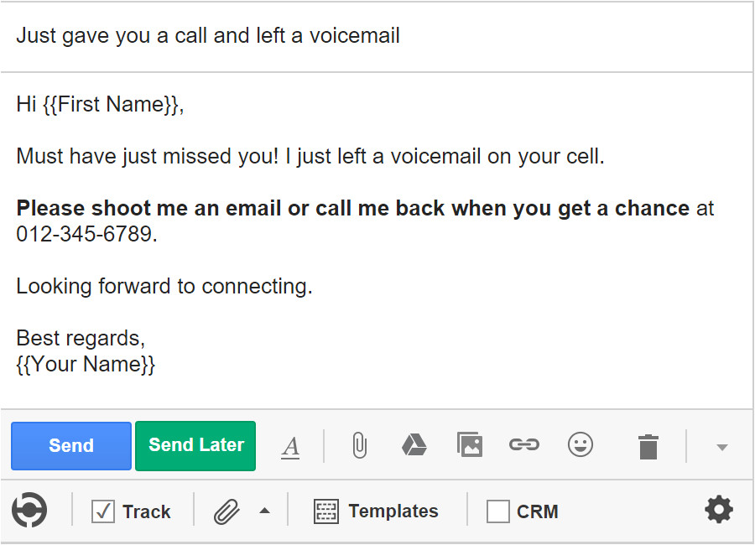Viewport: 755px width, 545px height.
Task: Open the emoji picker
Action: pos(580,444)
